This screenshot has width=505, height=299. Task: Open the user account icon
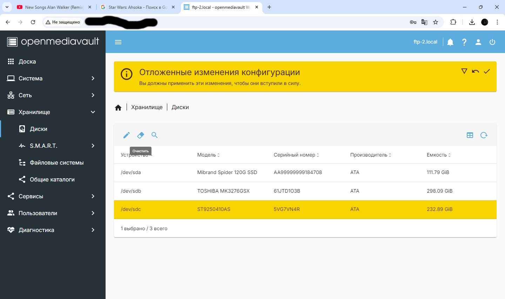pyautogui.click(x=478, y=42)
